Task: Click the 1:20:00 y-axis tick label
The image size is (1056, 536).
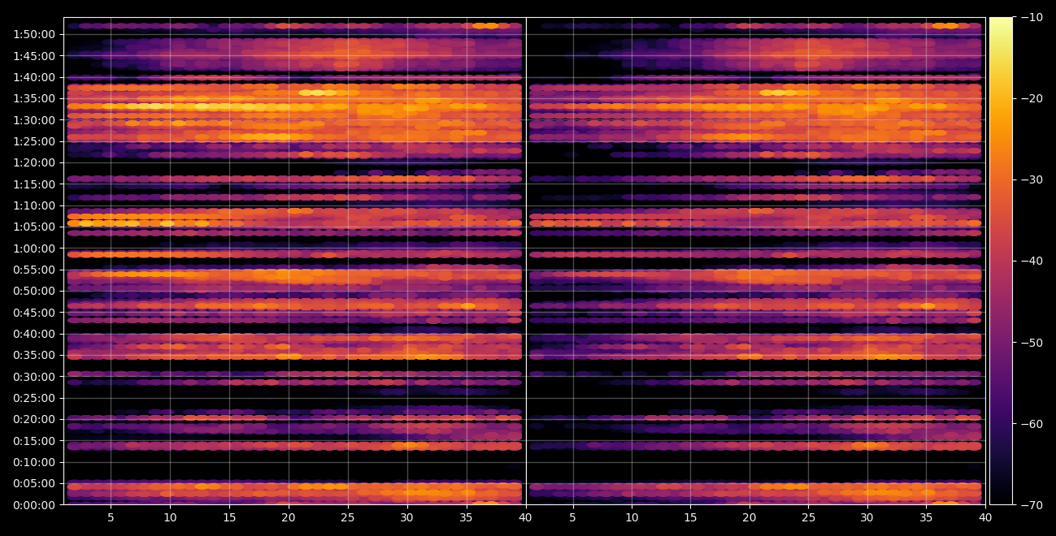Action: (x=34, y=162)
